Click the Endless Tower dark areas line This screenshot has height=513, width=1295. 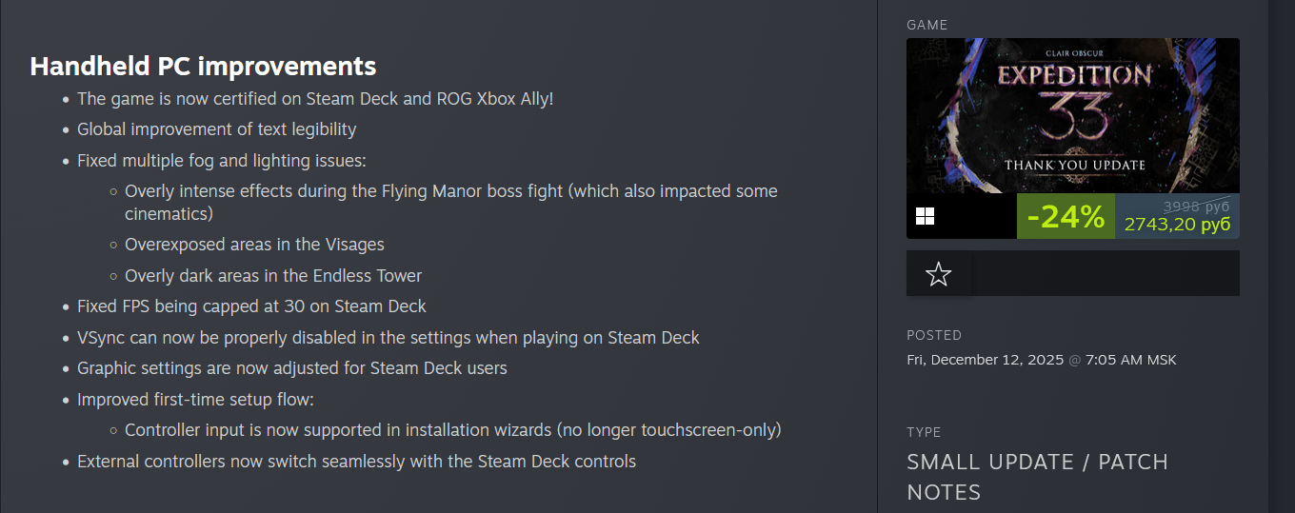[273, 276]
